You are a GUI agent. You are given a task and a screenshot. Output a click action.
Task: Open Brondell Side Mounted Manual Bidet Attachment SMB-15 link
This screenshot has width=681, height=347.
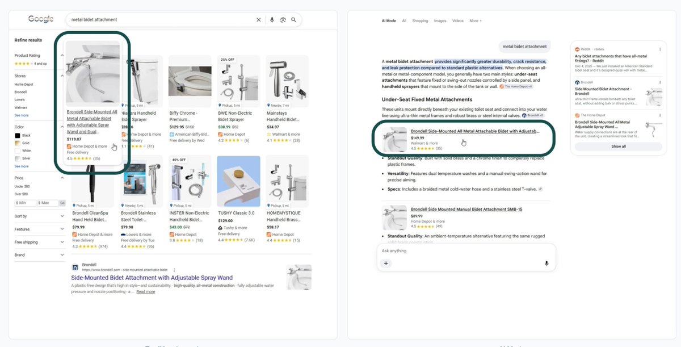click(466, 209)
